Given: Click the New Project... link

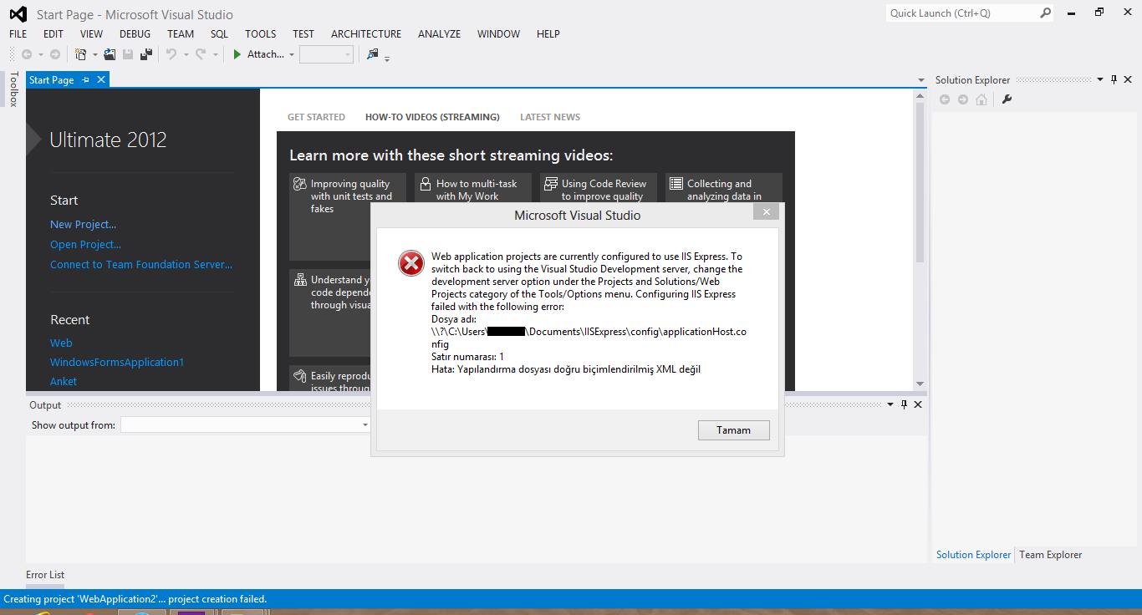Looking at the screenshot, I should [83, 225].
